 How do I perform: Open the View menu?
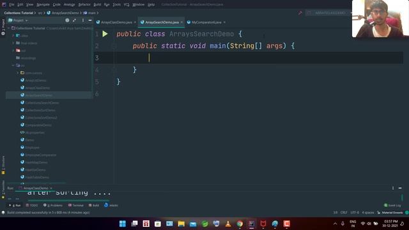[30, 4]
